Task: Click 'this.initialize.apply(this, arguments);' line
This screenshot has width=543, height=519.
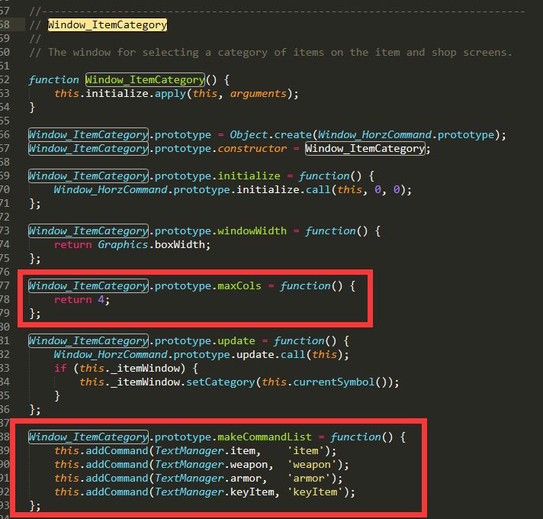Action: pyautogui.click(x=176, y=94)
